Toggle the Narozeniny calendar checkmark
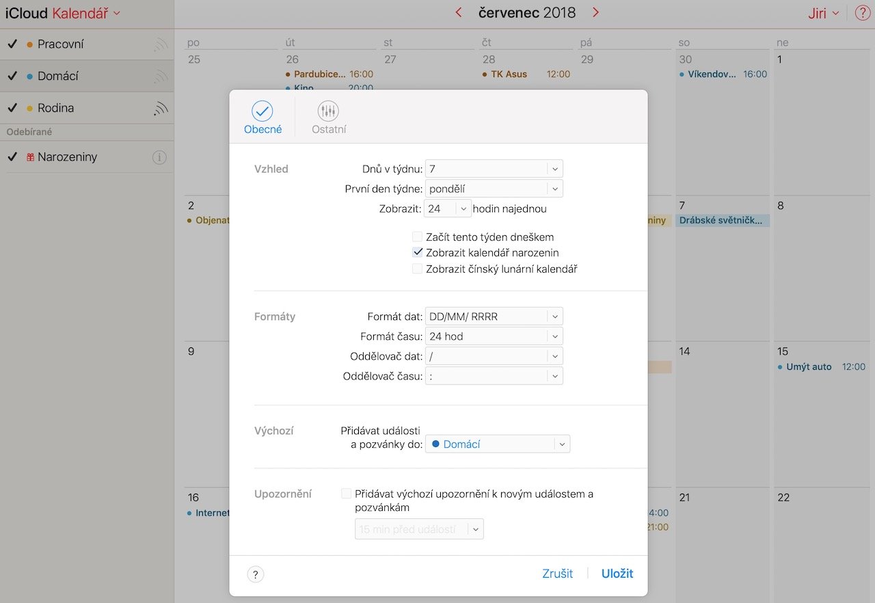Screen dimensions: 875x603 point(12,157)
